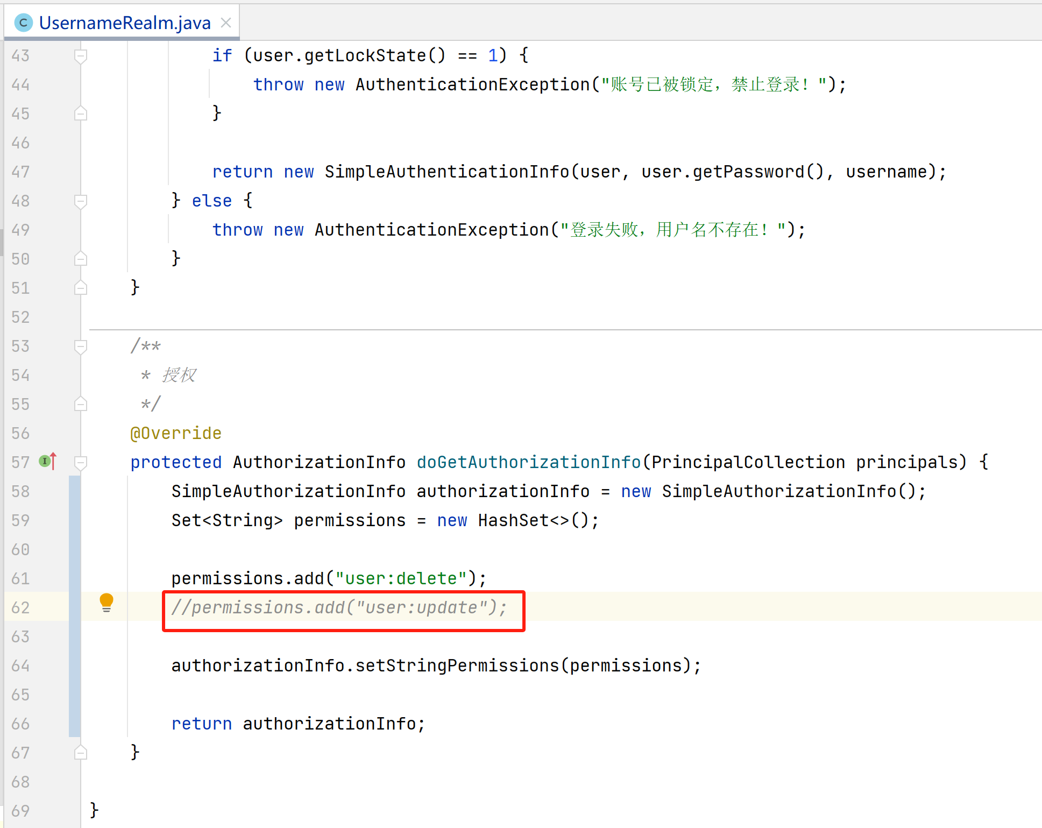1042x828 pixels.
Task: Click the override gutter icon on line 57
Action: coord(47,462)
